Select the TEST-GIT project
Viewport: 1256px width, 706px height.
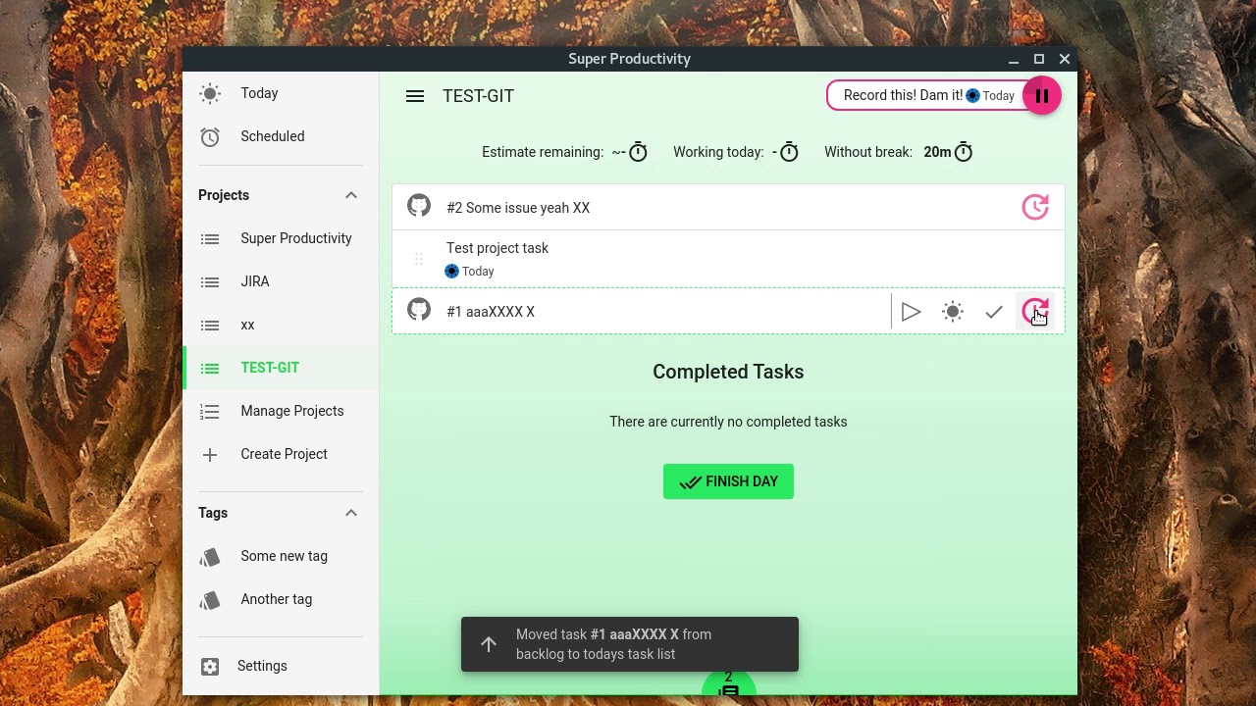click(281, 368)
